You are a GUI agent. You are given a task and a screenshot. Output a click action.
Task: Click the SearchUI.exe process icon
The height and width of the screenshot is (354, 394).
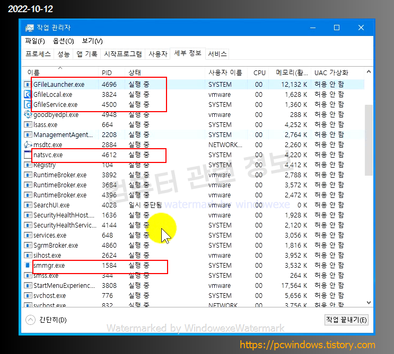point(28,205)
